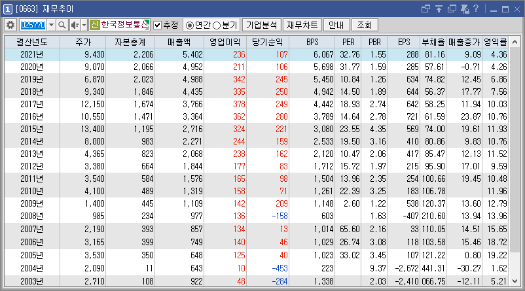Open the 재무차트 button
The image size is (525, 291).
click(302, 25)
